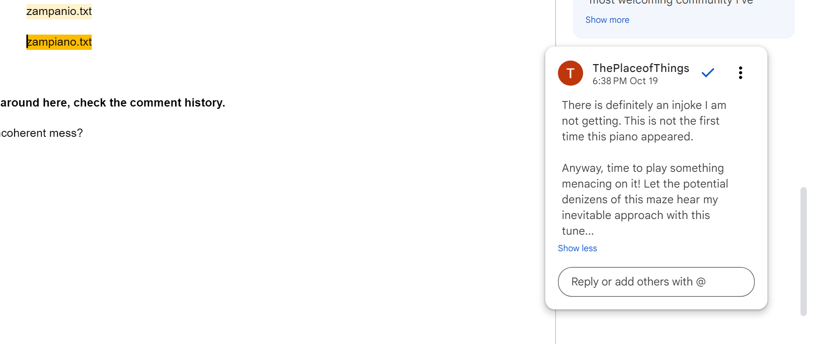The image size is (817, 344).
Task: Click the orange T profile avatar
Action: point(570,73)
